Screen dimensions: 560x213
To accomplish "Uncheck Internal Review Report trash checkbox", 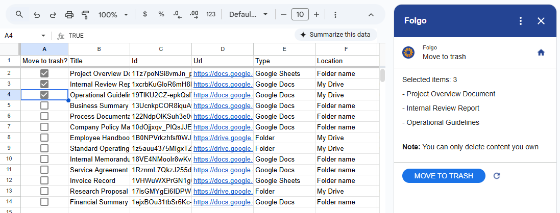I will [44, 84].
